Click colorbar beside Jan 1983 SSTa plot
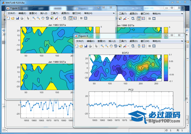This screenshot has height=134, width=191. [98, 30]
